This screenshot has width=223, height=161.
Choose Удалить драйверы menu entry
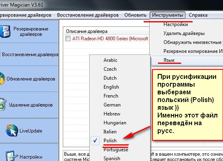click(x=184, y=33)
